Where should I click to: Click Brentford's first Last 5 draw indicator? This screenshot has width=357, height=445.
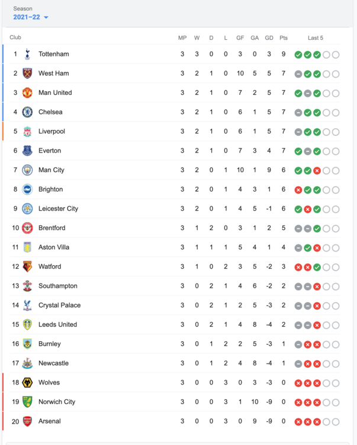tap(298, 228)
